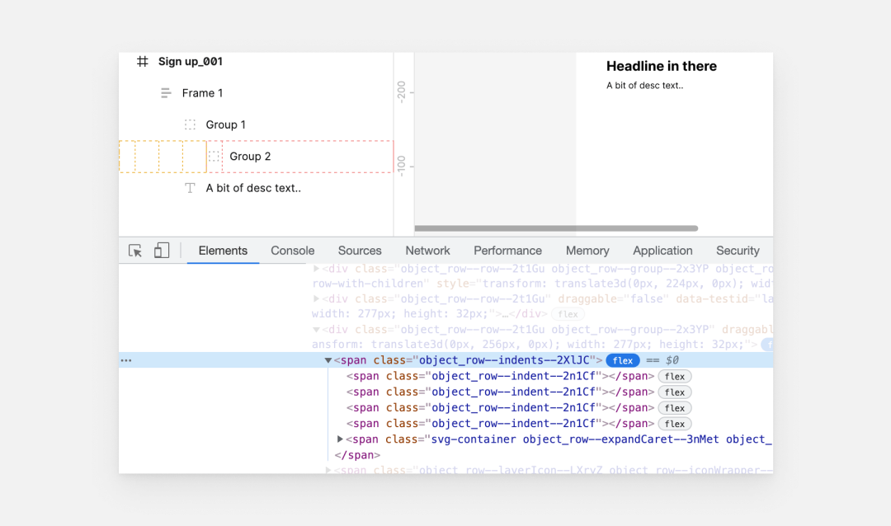Switch to the Sources tab
Screen dimensions: 891x526
click(x=360, y=251)
